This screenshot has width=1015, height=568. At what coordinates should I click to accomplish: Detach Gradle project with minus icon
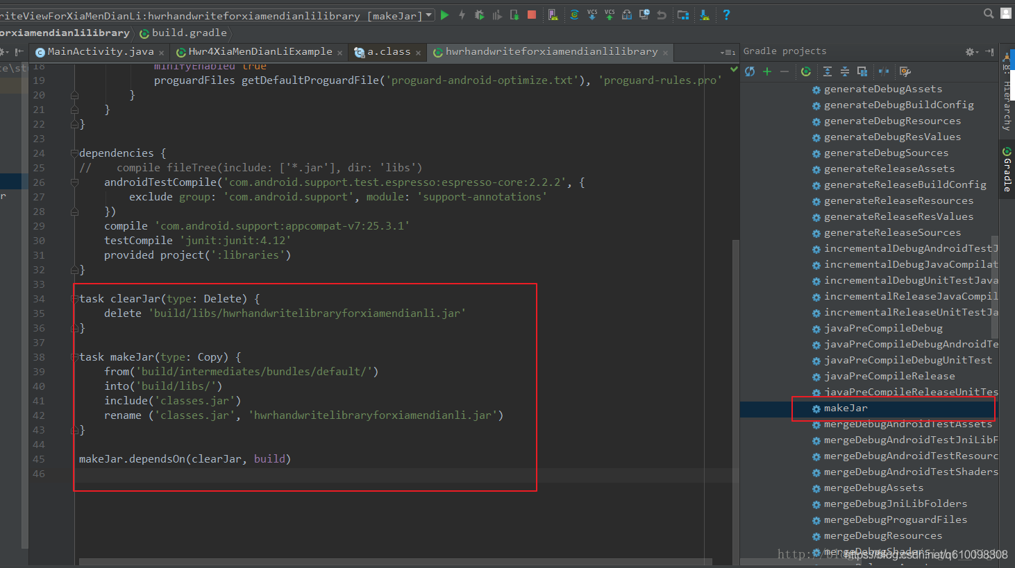point(785,71)
